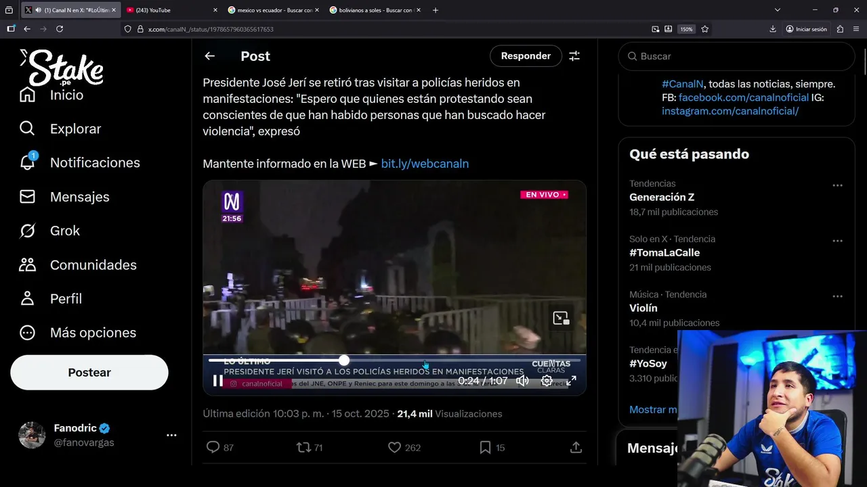Open Más opciones menu
The width and height of the screenshot is (867, 487).
[78, 332]
